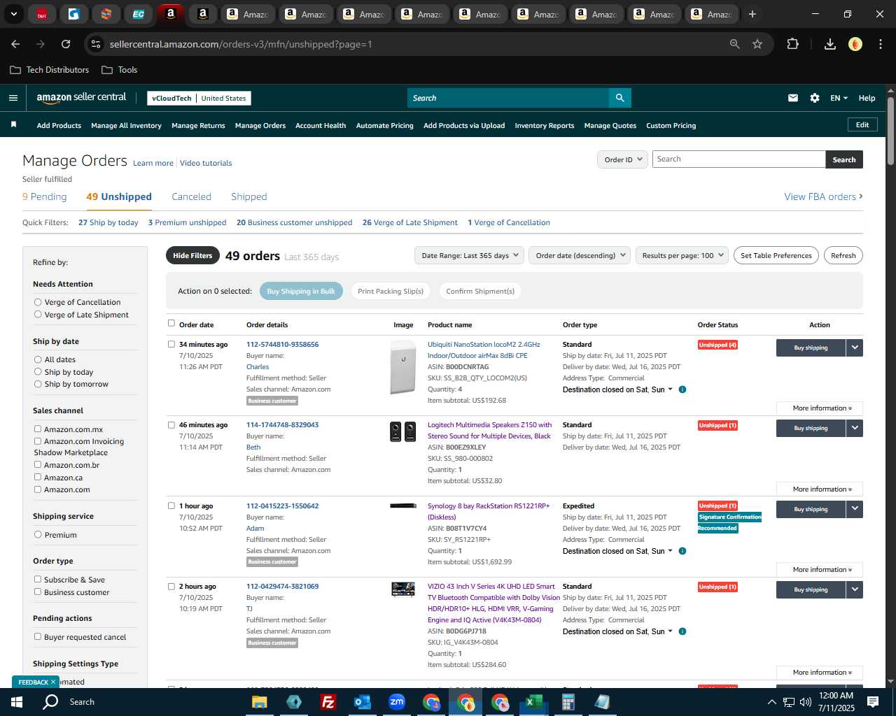Check the Business customer order type checkbox
The width and height of the screenshot is (896, 716).
[x=38, y=592]
